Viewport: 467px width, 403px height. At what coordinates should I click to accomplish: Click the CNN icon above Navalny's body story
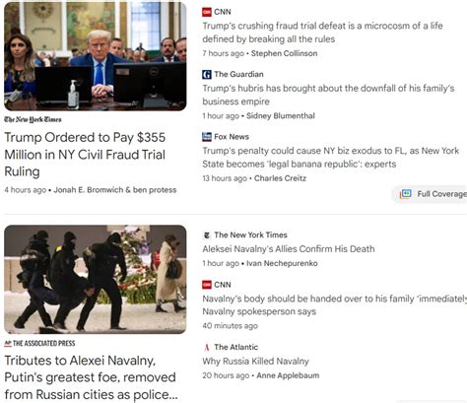coord(207,285)
